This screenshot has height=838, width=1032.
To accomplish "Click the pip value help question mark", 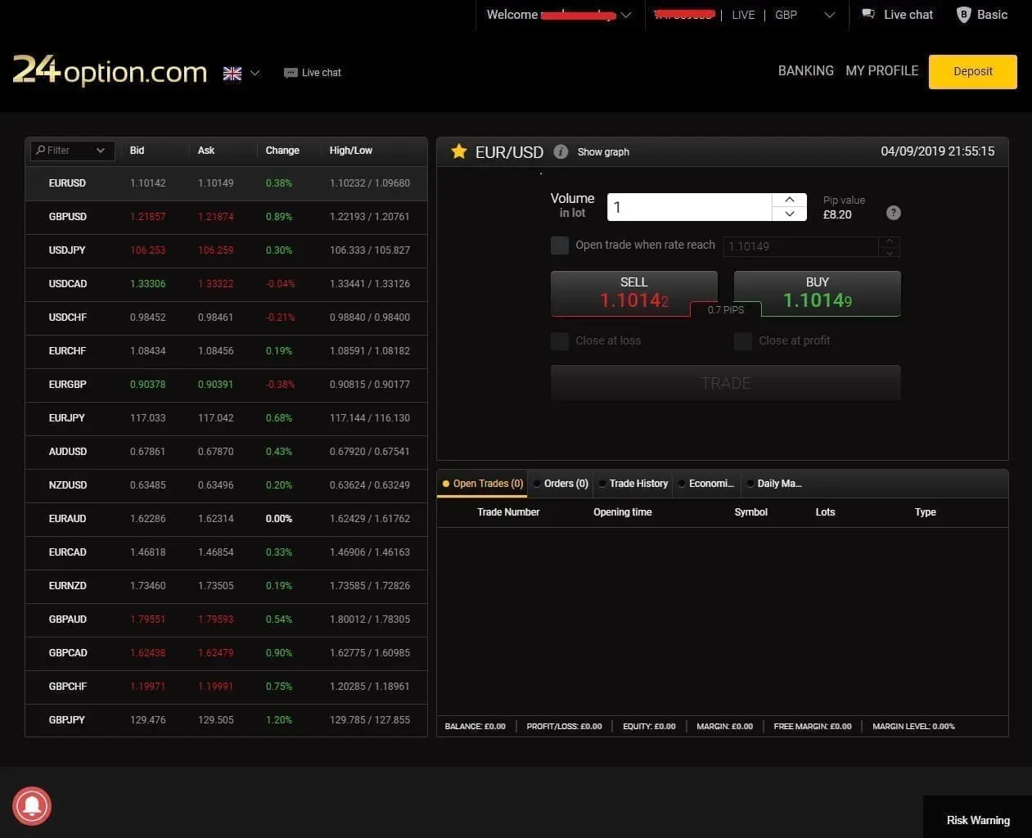I will click(x=894, y=213).
